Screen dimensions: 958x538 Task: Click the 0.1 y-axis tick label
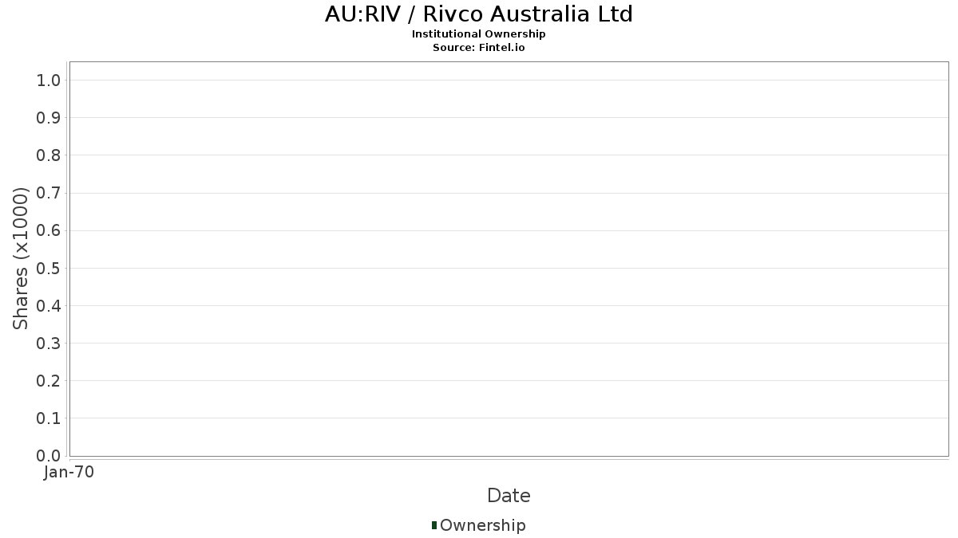[x=49, y=418]
